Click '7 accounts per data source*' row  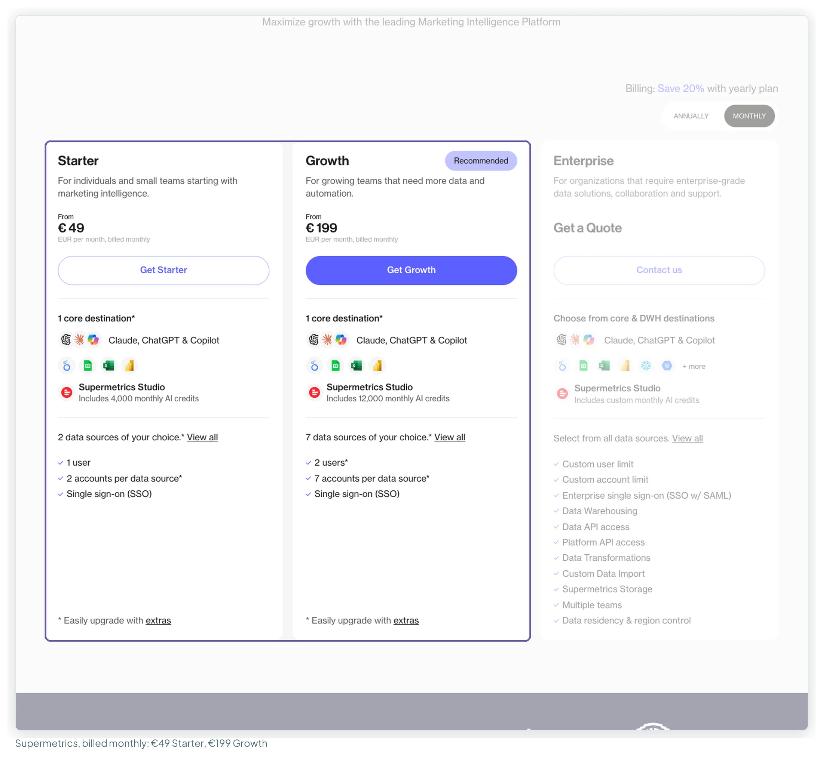[x=367, y=479]
